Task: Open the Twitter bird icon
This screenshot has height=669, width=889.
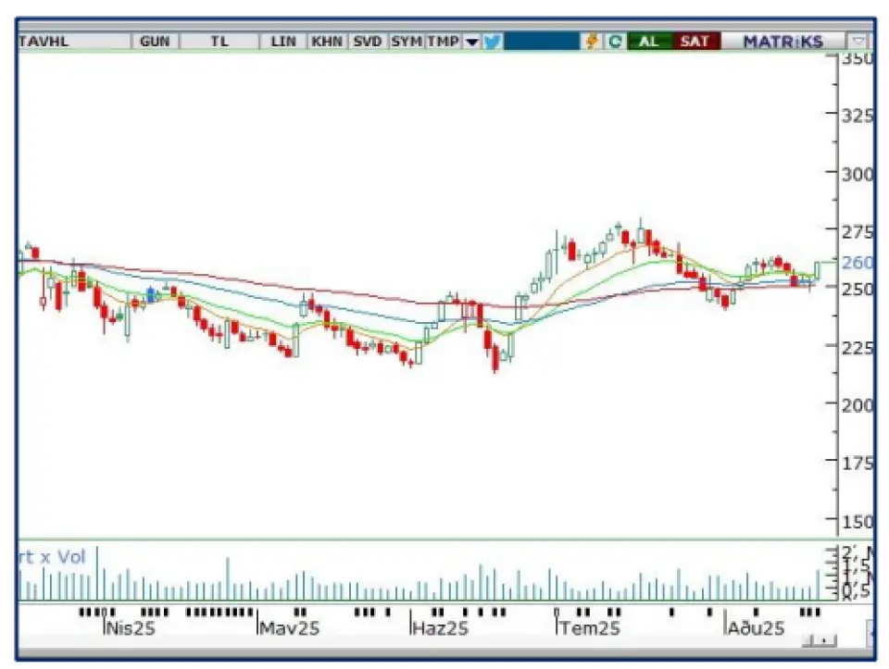Action: click(x=492, y=42)
